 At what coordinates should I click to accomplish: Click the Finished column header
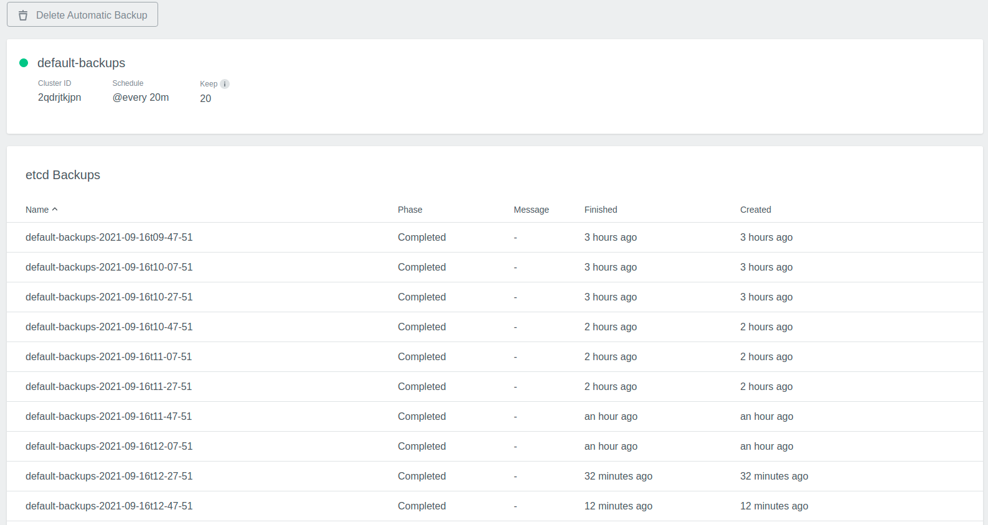pos(601,210)
